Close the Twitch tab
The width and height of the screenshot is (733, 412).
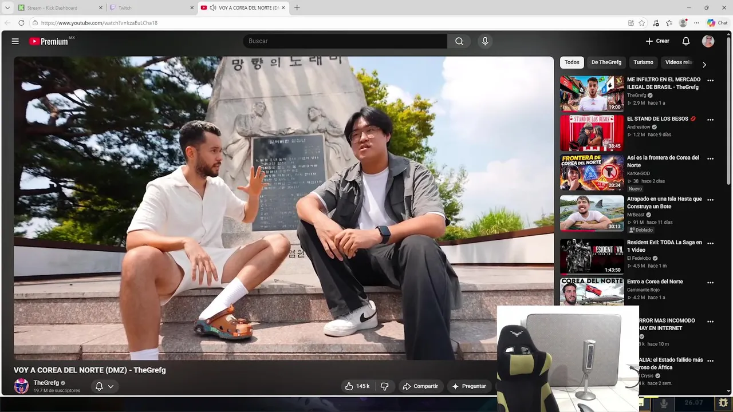[192, 8]
